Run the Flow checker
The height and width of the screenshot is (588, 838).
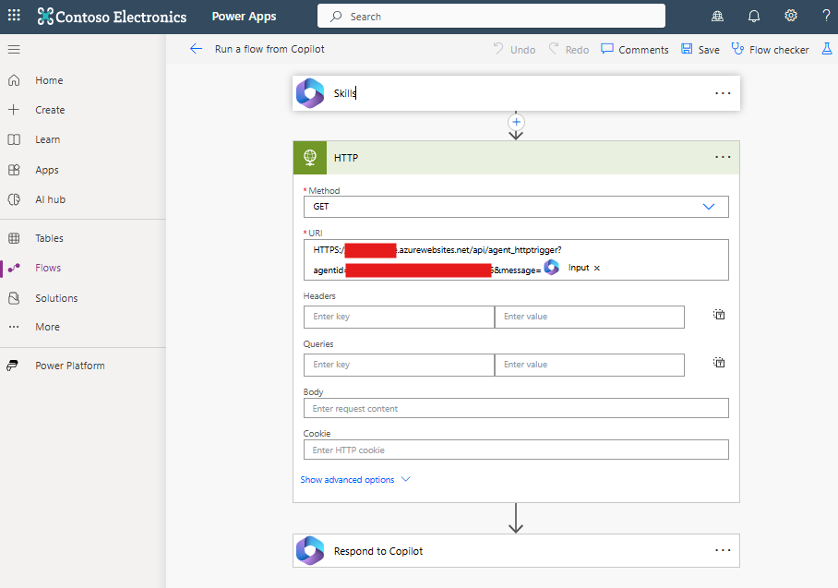770,49
